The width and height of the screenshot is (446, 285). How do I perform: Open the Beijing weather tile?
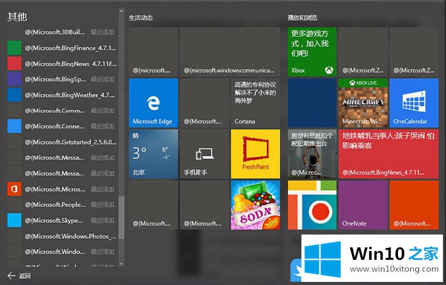click(153, 154)
